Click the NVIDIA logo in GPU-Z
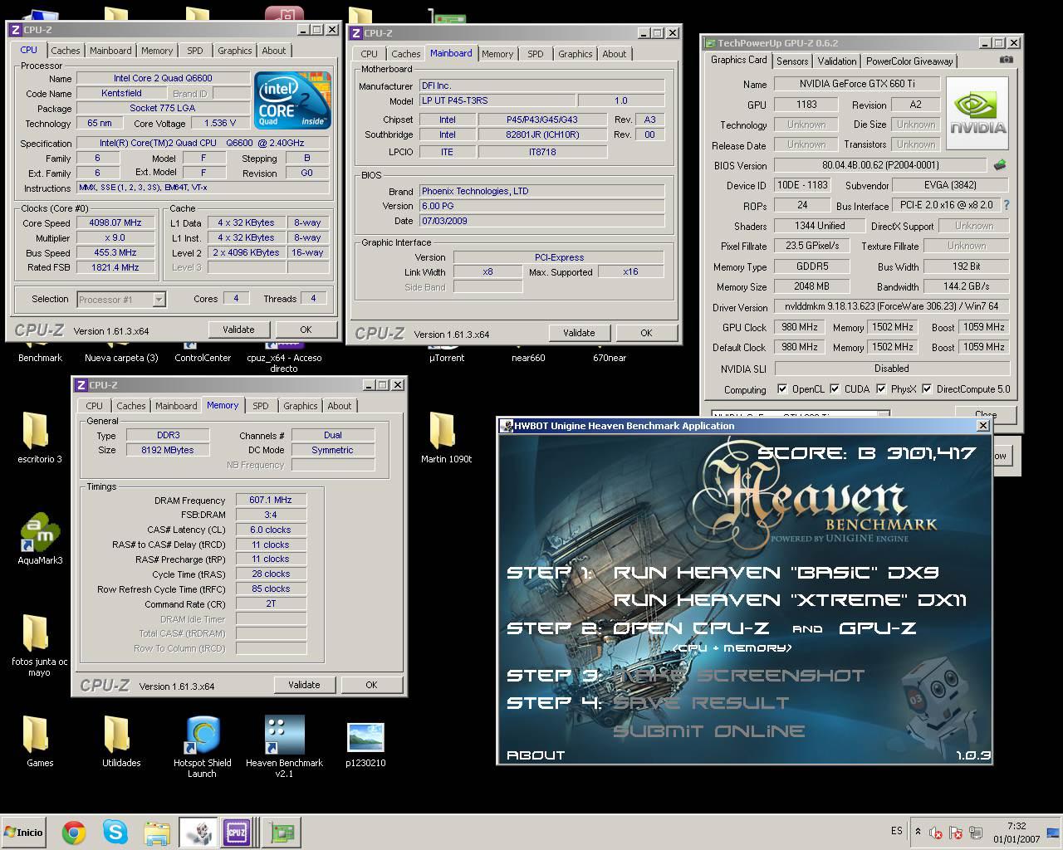This screenshot has height=850, width=1063. click(977, 112)
